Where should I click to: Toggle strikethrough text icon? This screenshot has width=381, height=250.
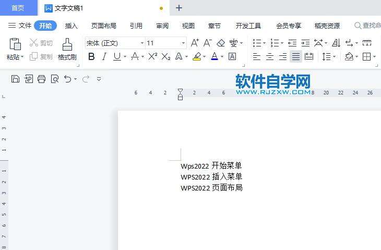coord(135,56)
